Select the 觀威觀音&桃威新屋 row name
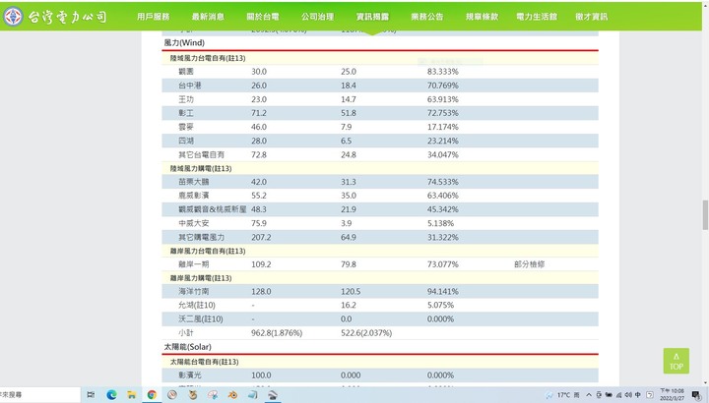The image size is (709, 403). [213, 209]
